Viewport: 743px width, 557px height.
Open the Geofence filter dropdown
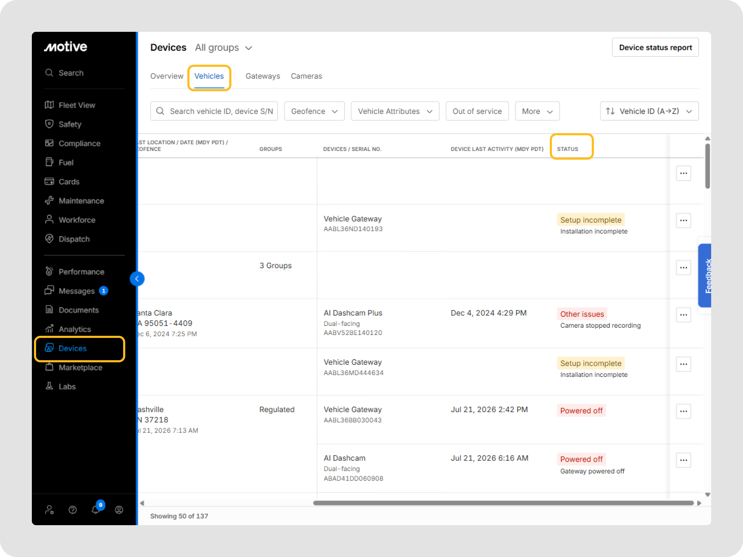pyautogui.click(x=314, y=111)
